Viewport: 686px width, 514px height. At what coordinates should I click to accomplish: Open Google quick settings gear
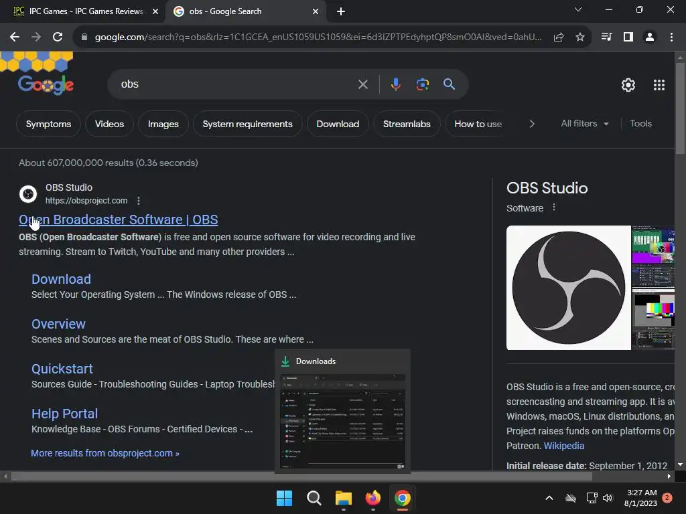pyautogui.click(x=628, y=85)
